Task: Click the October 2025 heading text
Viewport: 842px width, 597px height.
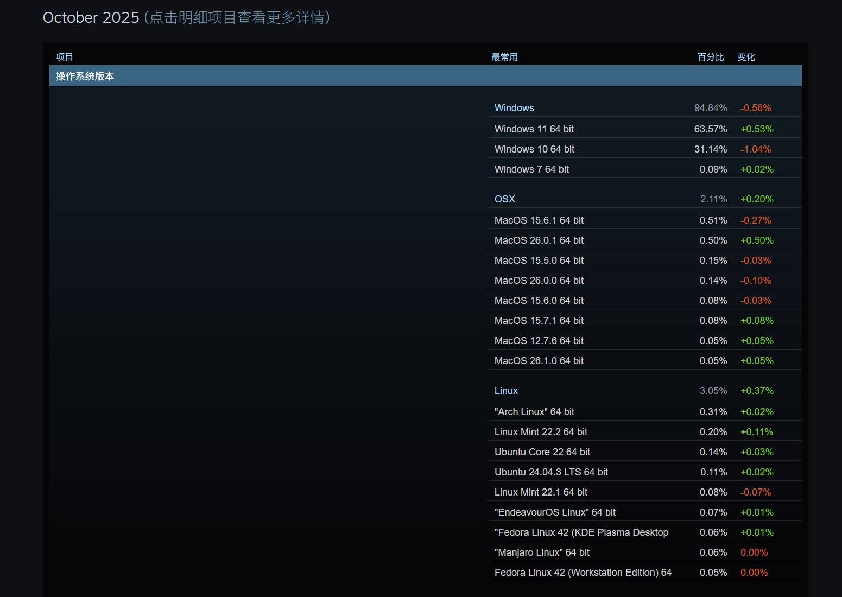Action: pyautogui.click(x=91, y=17)
